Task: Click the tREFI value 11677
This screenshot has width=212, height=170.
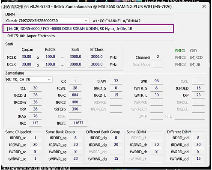Action: (78, 123)
